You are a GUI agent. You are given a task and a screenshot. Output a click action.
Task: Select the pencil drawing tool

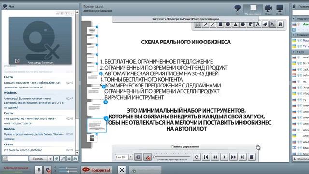pyautogui.click(x=205, y=25)
